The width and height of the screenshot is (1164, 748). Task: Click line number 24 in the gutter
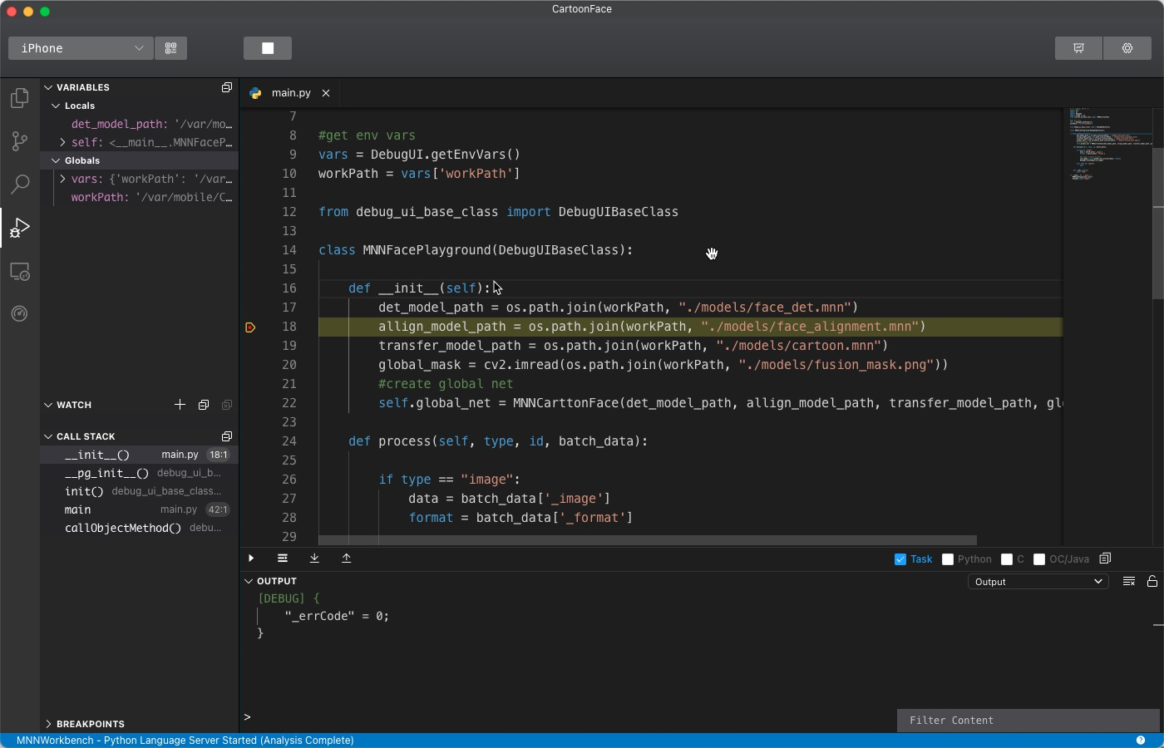pos(289,441)
